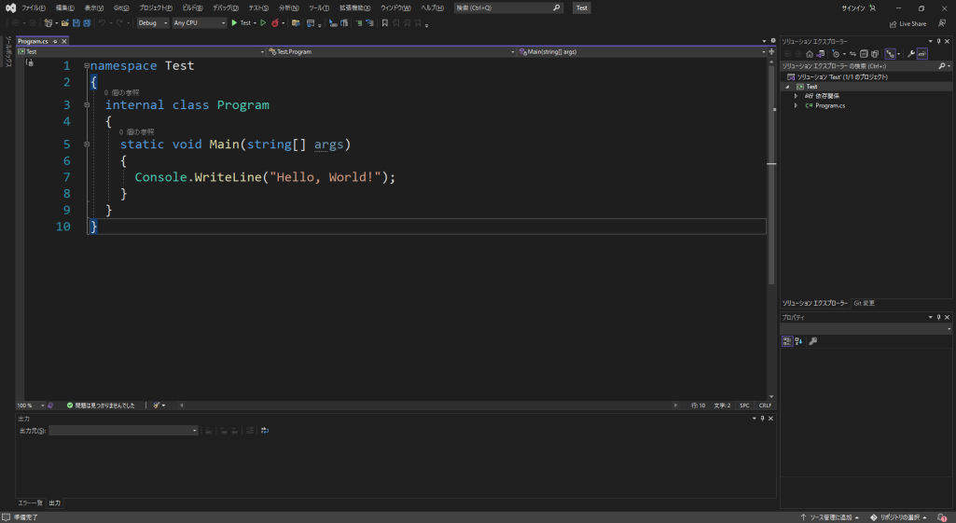
Task: Click Collapse All icon in Solution Explorer
Action: point(864,54)
